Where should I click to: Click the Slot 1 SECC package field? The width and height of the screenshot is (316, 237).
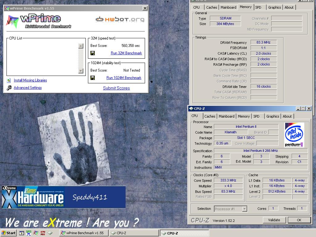(x=246, y=138)
